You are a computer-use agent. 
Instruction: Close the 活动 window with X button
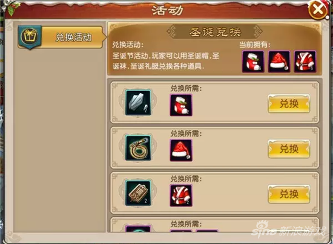click(x=318, y=10)
